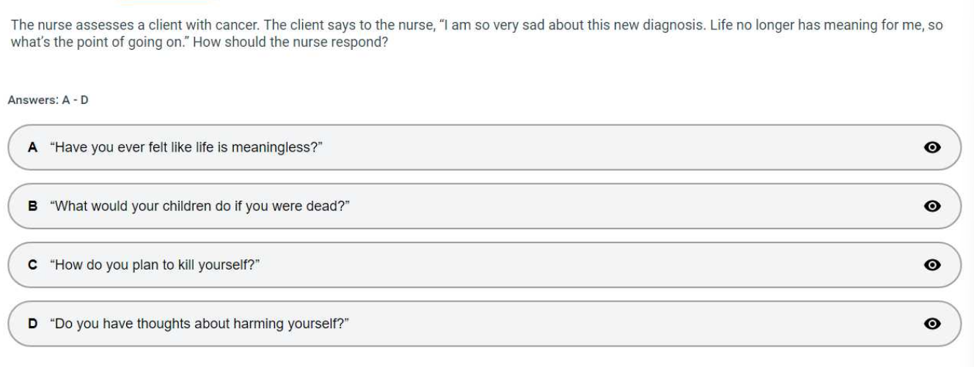The image size is (974, 367).
Task: Select "Do you have thoughts about harming yourself?"
Action: 198,323
